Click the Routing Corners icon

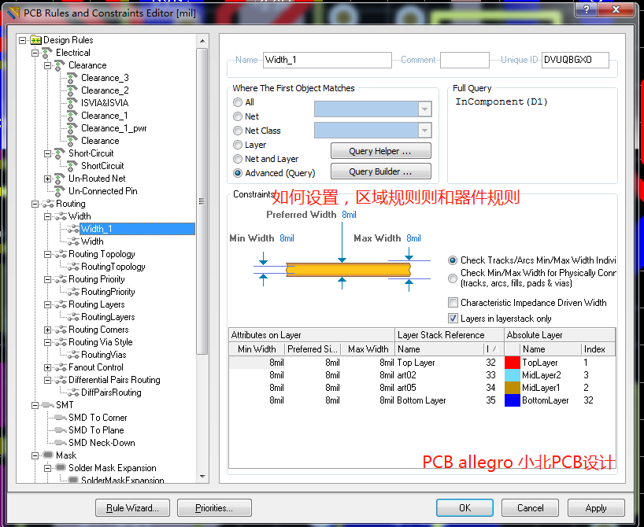(x=61, y=330)
